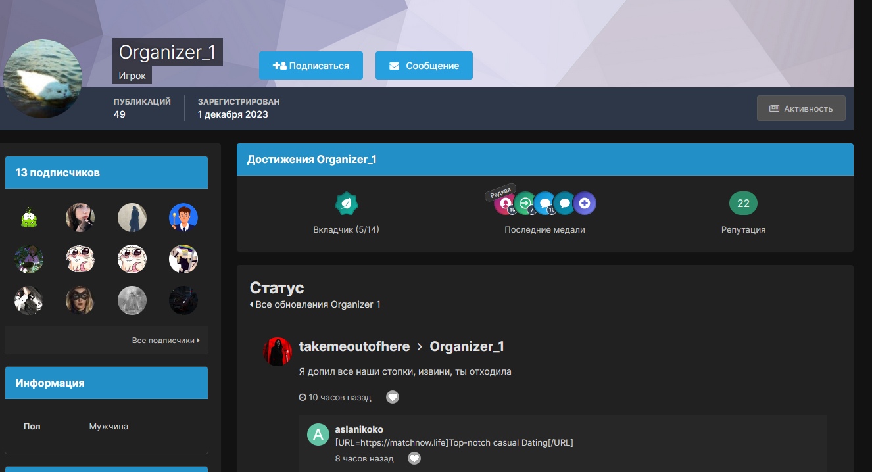This screenshot has width=872, height=472.
Task: Like the aslanikoko comment with heart button
Action: coord(414,458)
